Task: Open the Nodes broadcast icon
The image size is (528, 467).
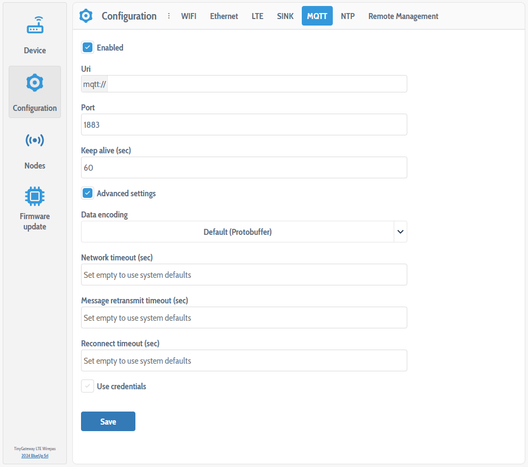Action: coord(35,140)
